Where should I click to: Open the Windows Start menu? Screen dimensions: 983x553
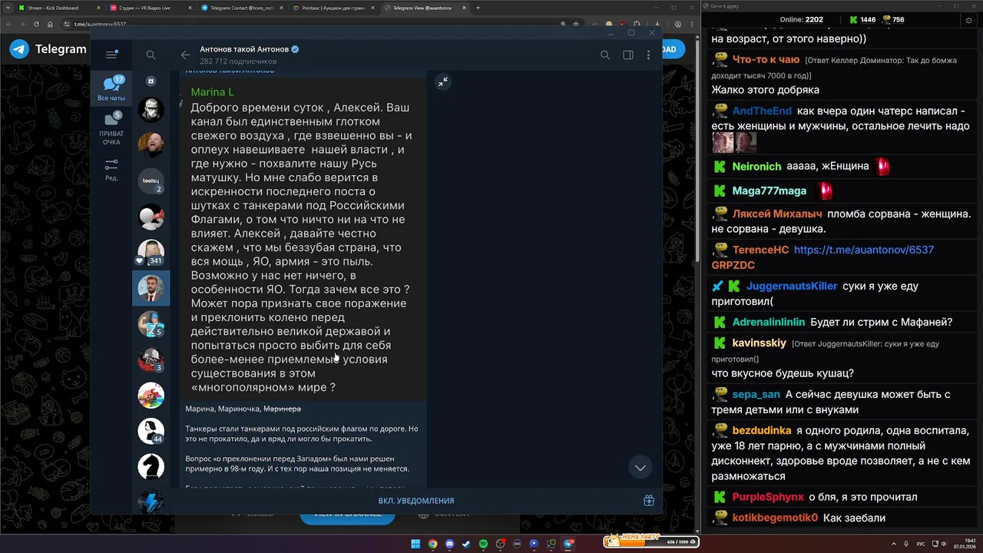pos(415,544)
